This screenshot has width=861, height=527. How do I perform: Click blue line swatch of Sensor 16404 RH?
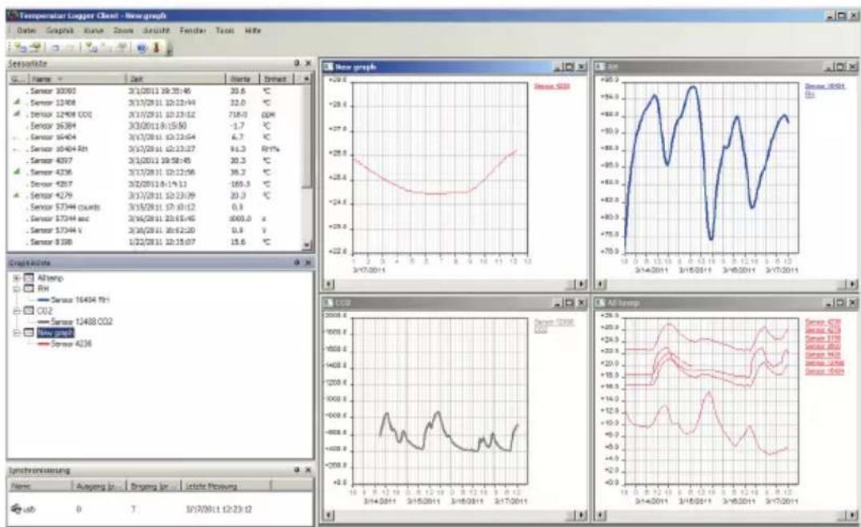(43, 300)
